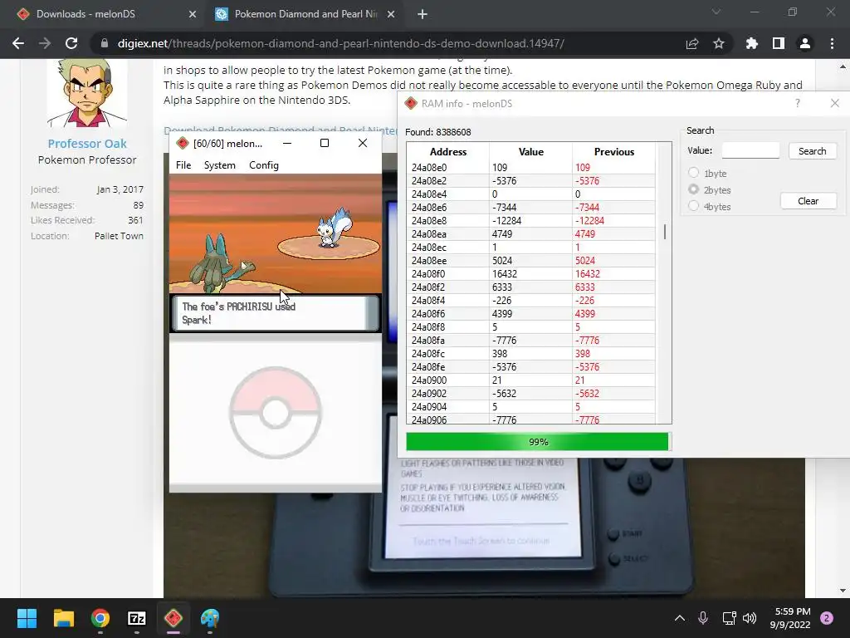Screen dimensions: 850x638
Task: Close the RAM info dialog
Action: point(835,103)
